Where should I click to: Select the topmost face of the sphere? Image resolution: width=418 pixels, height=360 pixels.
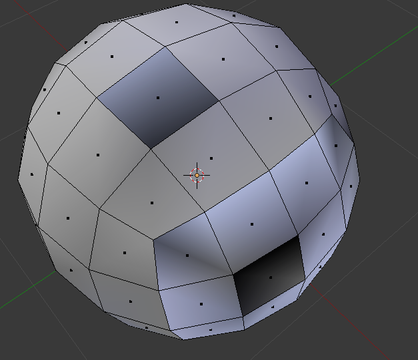177,22
